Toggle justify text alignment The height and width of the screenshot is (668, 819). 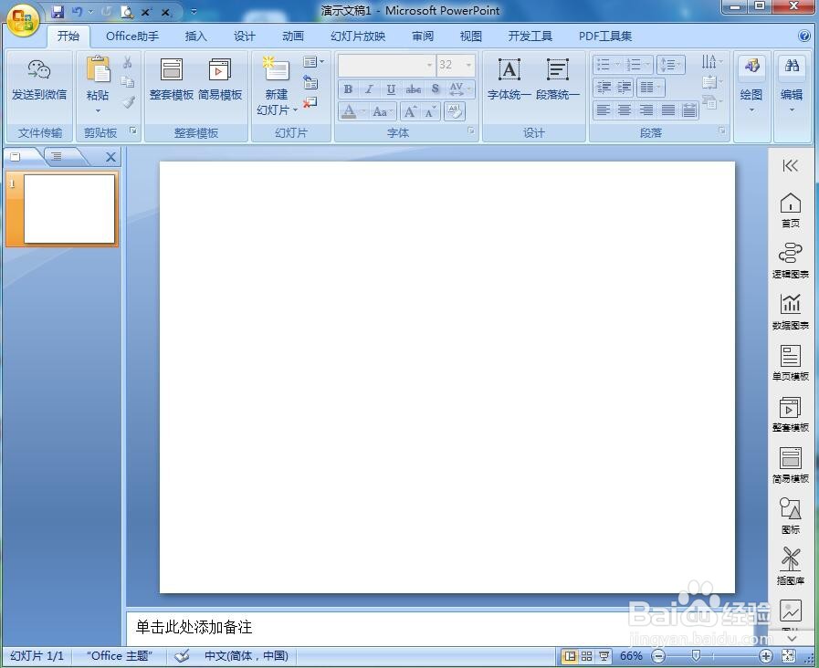[668, 110]
